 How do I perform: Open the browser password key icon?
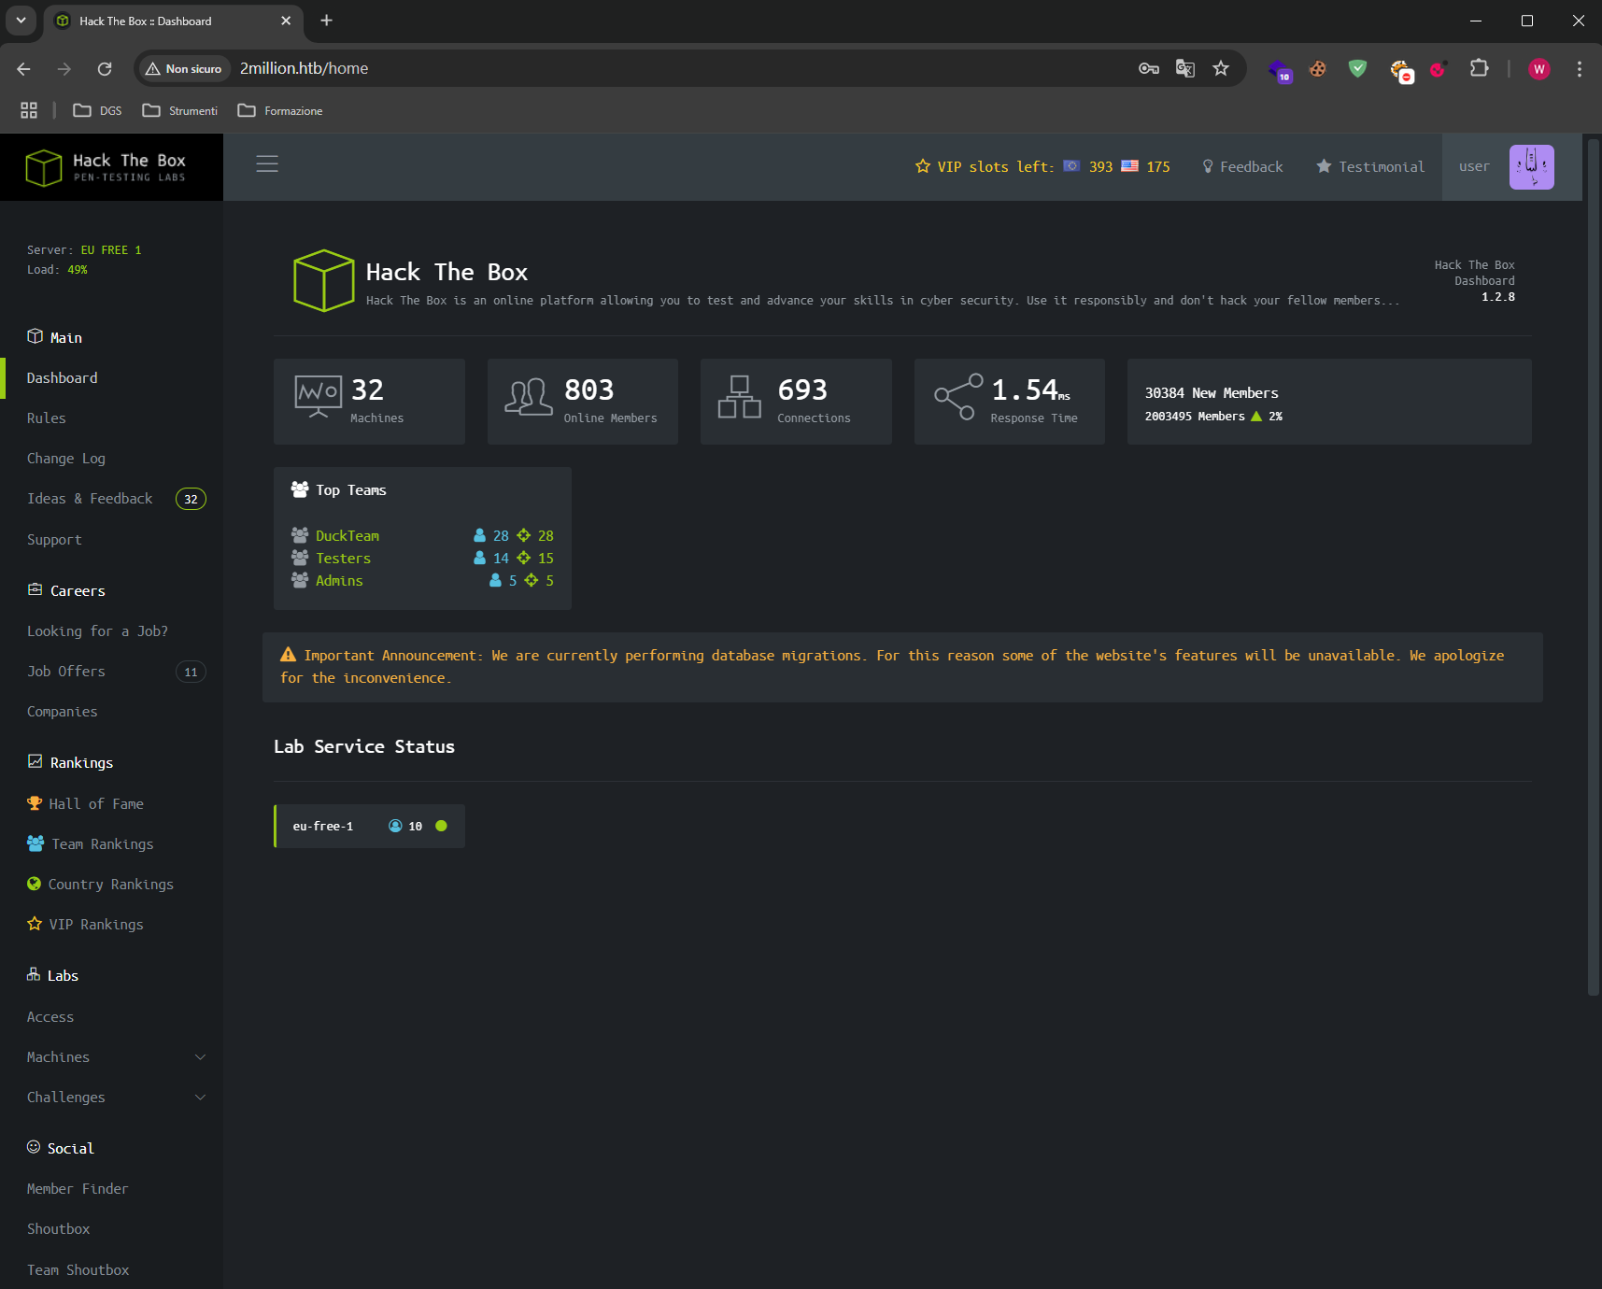pyautogui.click(x=1149, y=68)
